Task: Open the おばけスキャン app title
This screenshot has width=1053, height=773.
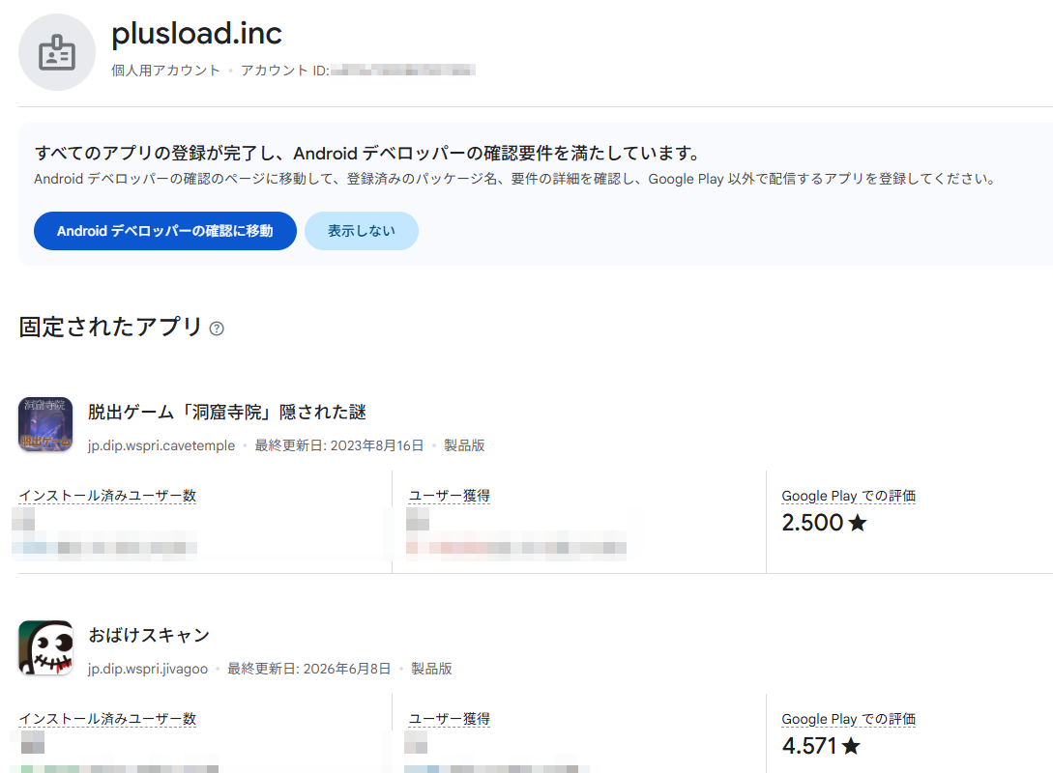Action: 149,635
